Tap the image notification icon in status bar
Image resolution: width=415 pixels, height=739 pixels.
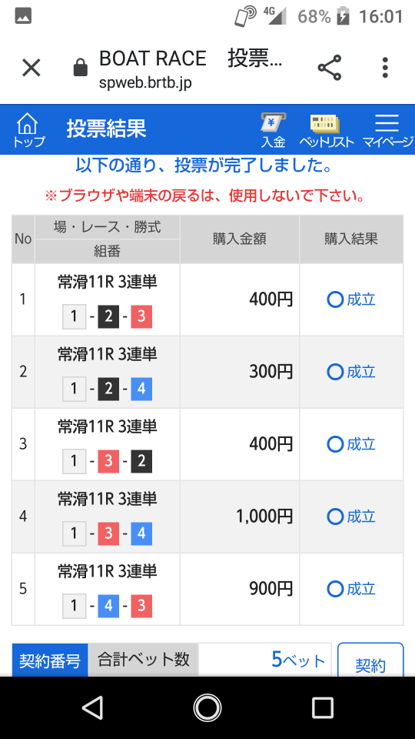[23, 16]
